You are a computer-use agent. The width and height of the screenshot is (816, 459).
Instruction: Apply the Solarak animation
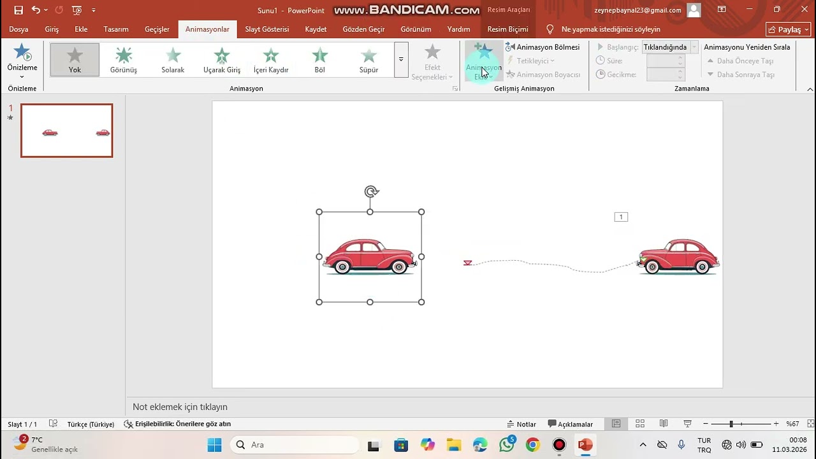point(173,60)
